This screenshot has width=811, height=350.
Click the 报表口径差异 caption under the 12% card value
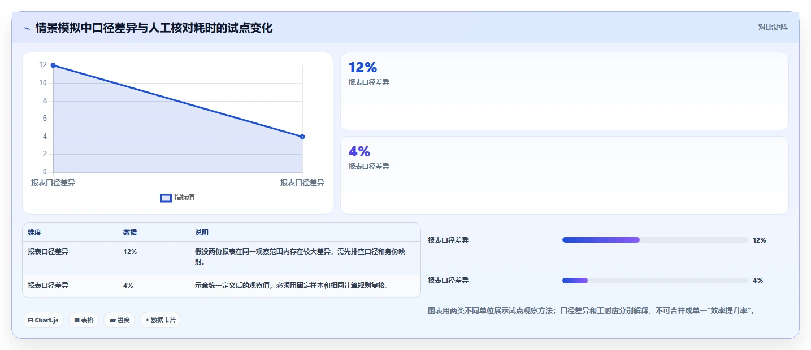(368, 82)
